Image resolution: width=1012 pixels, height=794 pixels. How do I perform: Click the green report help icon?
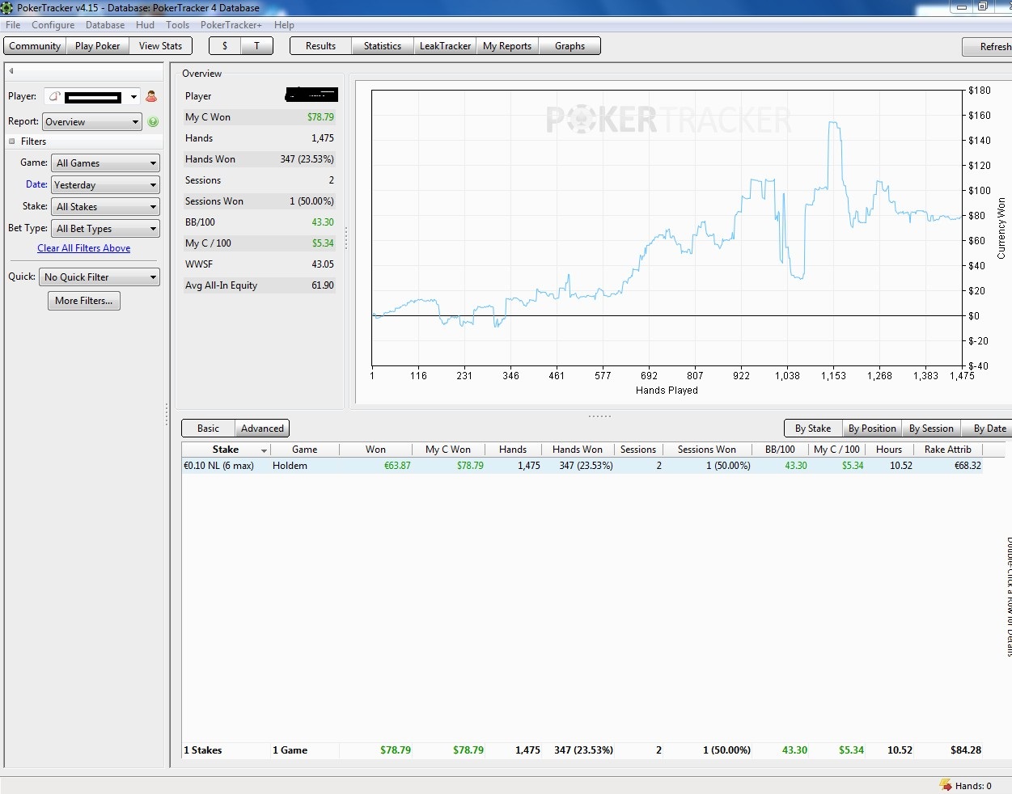(153, 122)
